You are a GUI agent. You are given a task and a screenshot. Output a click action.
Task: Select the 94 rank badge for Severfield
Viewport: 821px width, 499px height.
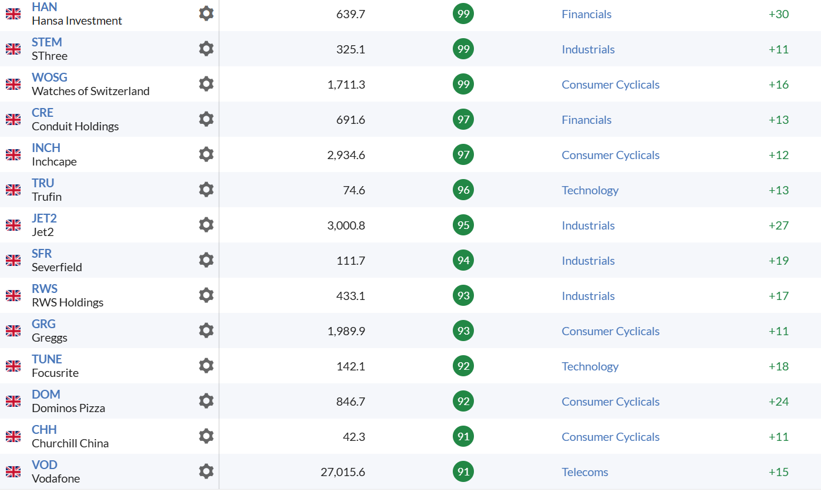coord(463,260)
